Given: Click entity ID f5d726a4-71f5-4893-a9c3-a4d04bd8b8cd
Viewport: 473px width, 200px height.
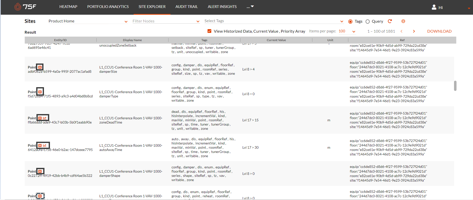Looking at the screenshot, I should [60, 96].
